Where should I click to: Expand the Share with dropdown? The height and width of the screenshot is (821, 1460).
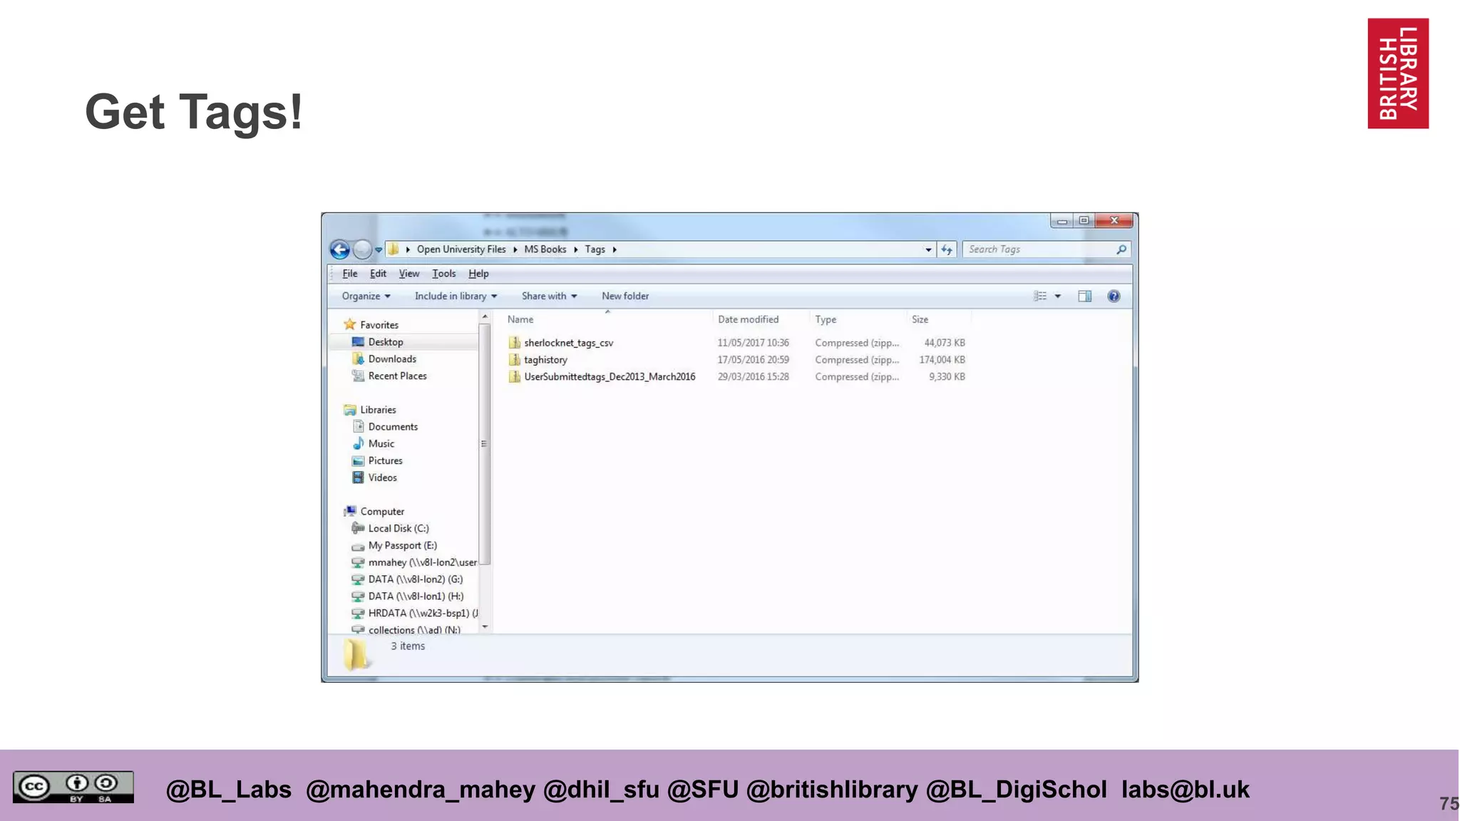(x=549, y=296)
